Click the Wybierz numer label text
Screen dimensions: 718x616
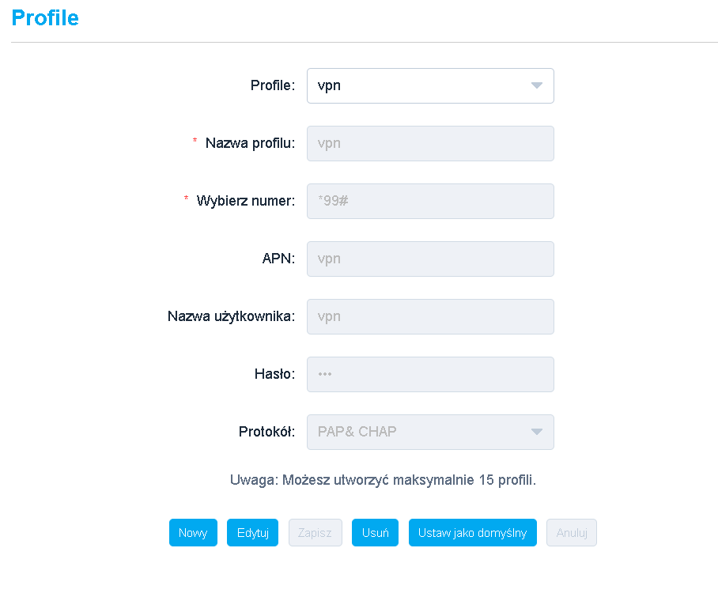click(x=245, y=201)
